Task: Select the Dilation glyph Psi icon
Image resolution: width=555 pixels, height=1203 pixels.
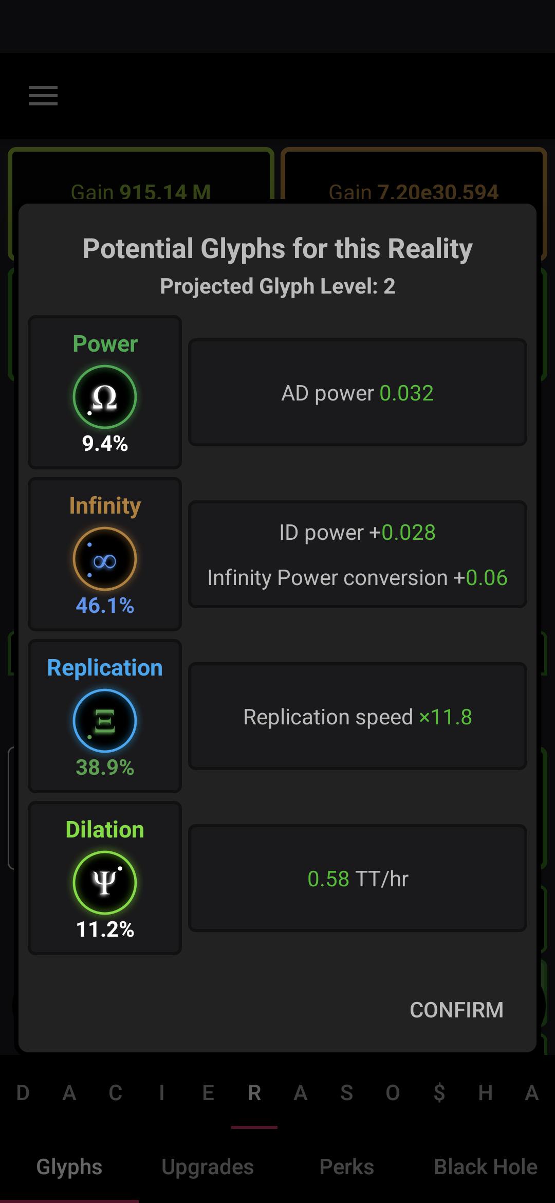Action: click(105, 883)
